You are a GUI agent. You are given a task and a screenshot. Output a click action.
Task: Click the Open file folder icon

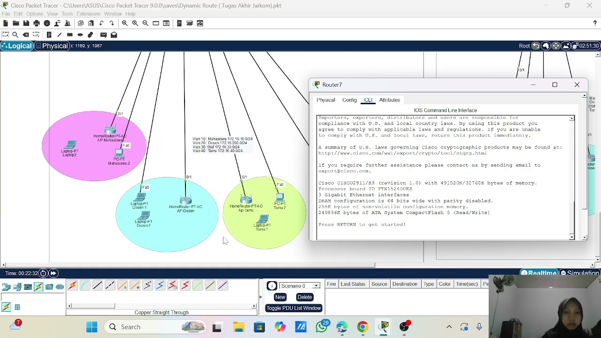(x=16, y=23)
